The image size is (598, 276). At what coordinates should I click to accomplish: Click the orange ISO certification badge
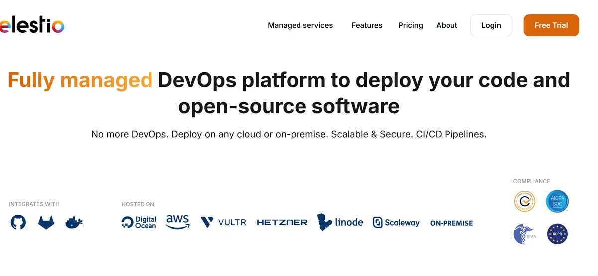[x=525, y=201]
